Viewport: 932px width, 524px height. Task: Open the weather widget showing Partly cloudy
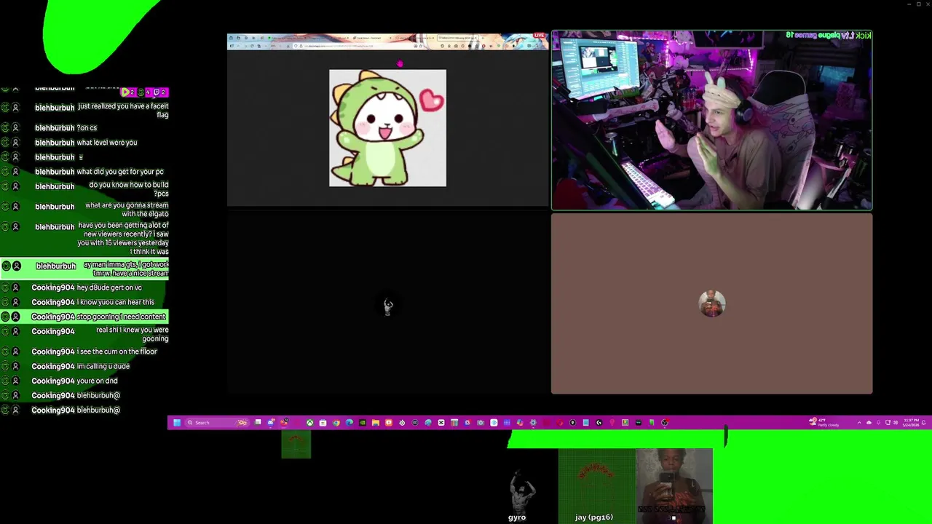(x=824, y=422)
